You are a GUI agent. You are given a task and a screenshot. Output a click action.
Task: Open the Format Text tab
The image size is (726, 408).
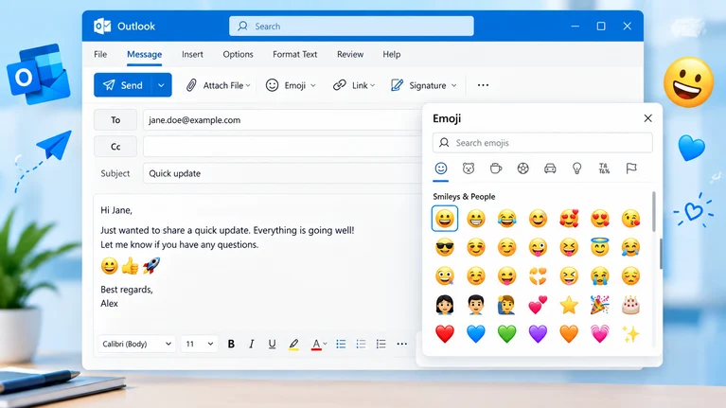[x=295, y=54]
